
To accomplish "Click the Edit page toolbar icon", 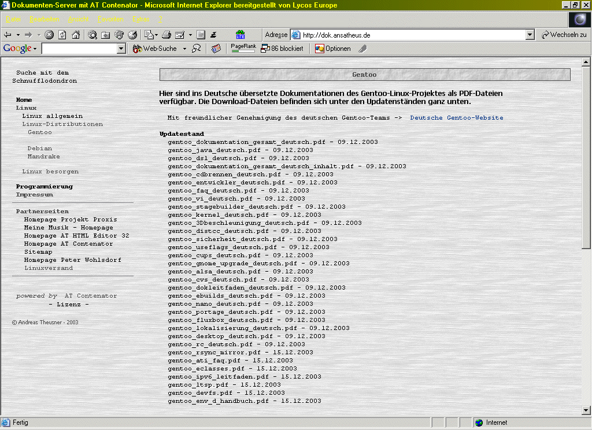I will pos(180,35).
